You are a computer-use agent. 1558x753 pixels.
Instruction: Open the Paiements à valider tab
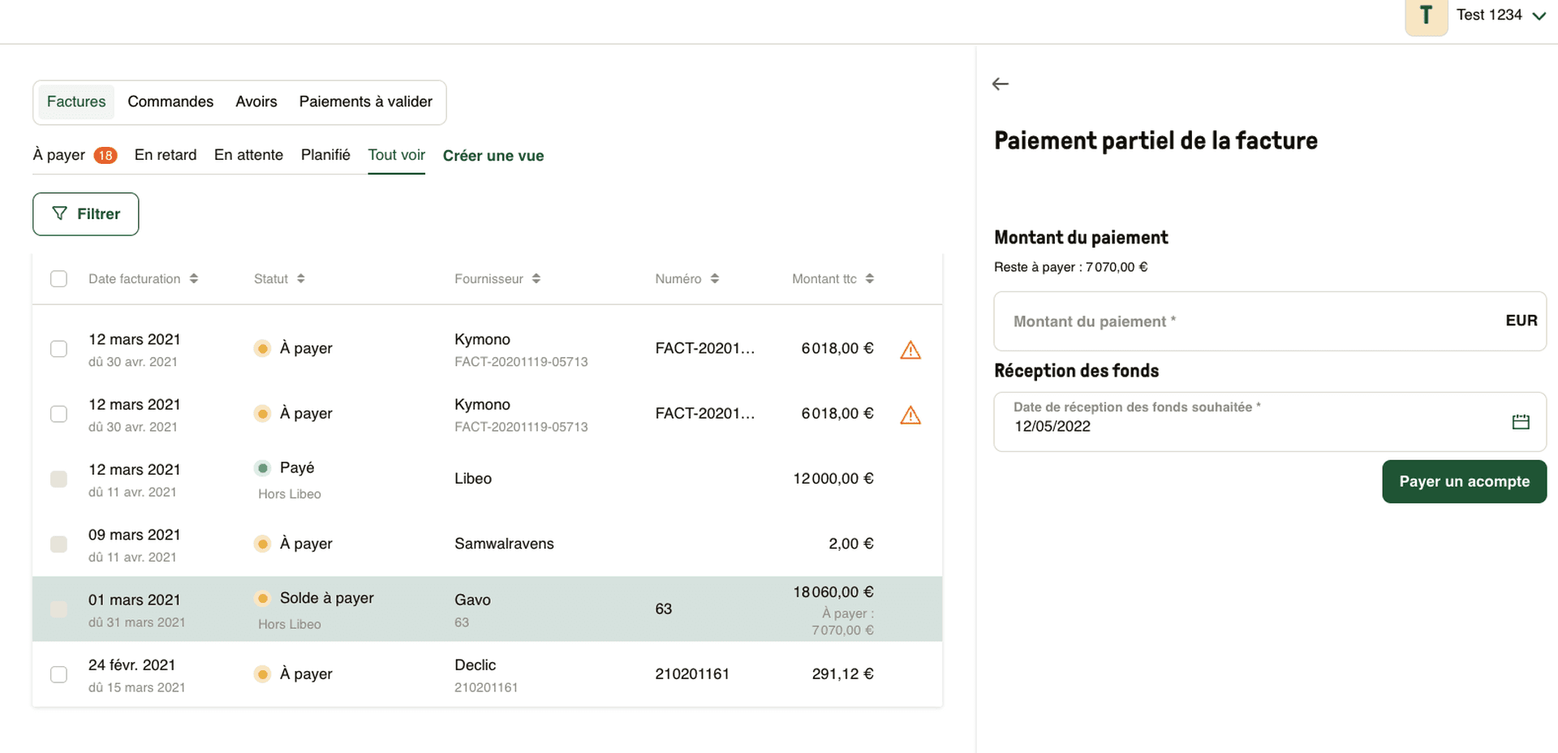point(365,102)
